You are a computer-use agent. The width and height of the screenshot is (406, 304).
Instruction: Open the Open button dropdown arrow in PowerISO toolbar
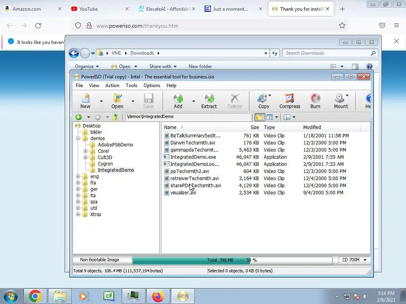click(133, 101)
